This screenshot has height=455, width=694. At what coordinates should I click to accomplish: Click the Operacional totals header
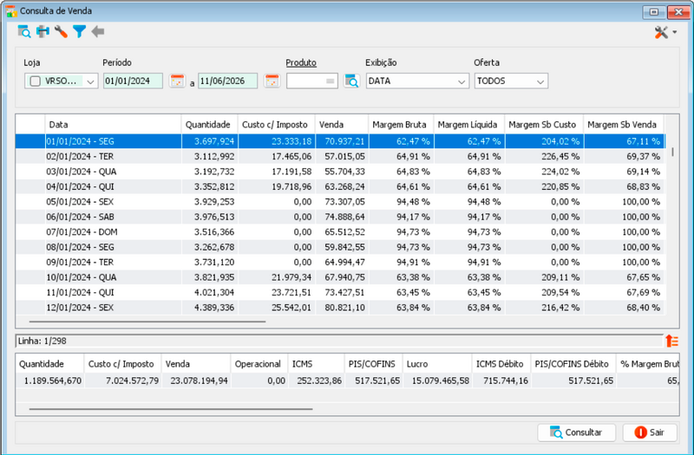259,364
